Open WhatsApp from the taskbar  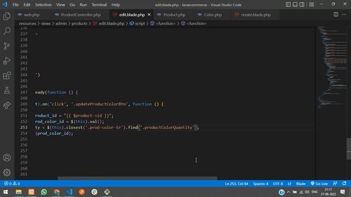tap(44, 192)
